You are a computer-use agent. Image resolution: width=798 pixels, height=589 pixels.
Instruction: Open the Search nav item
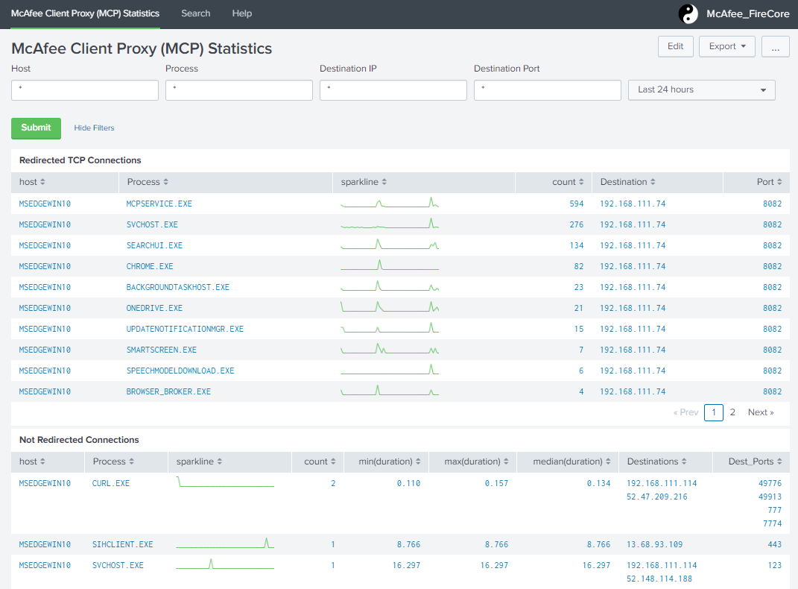point(195,13)
